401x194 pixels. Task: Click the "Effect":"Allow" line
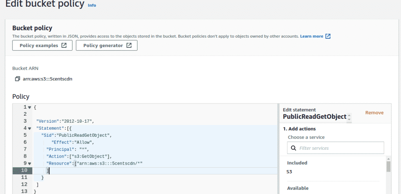73,142
